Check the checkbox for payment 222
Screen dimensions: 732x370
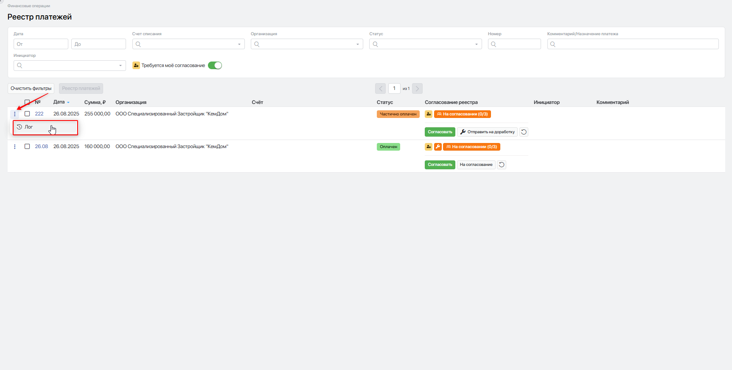[x=27, y=114]
